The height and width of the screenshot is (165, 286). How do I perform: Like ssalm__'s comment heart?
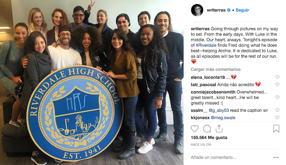pos(277,110)
